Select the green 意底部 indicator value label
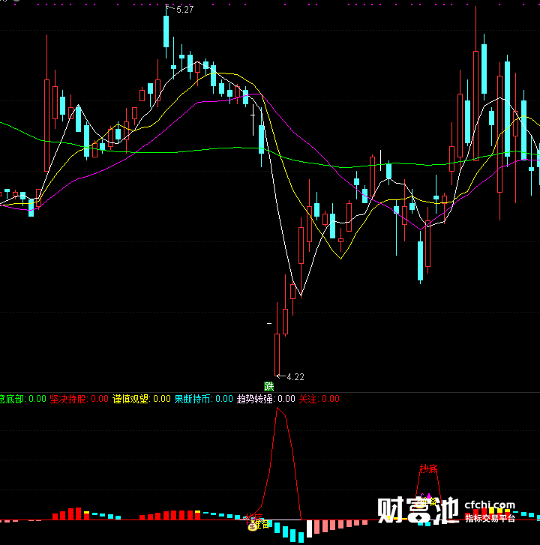 click(23, 399)
